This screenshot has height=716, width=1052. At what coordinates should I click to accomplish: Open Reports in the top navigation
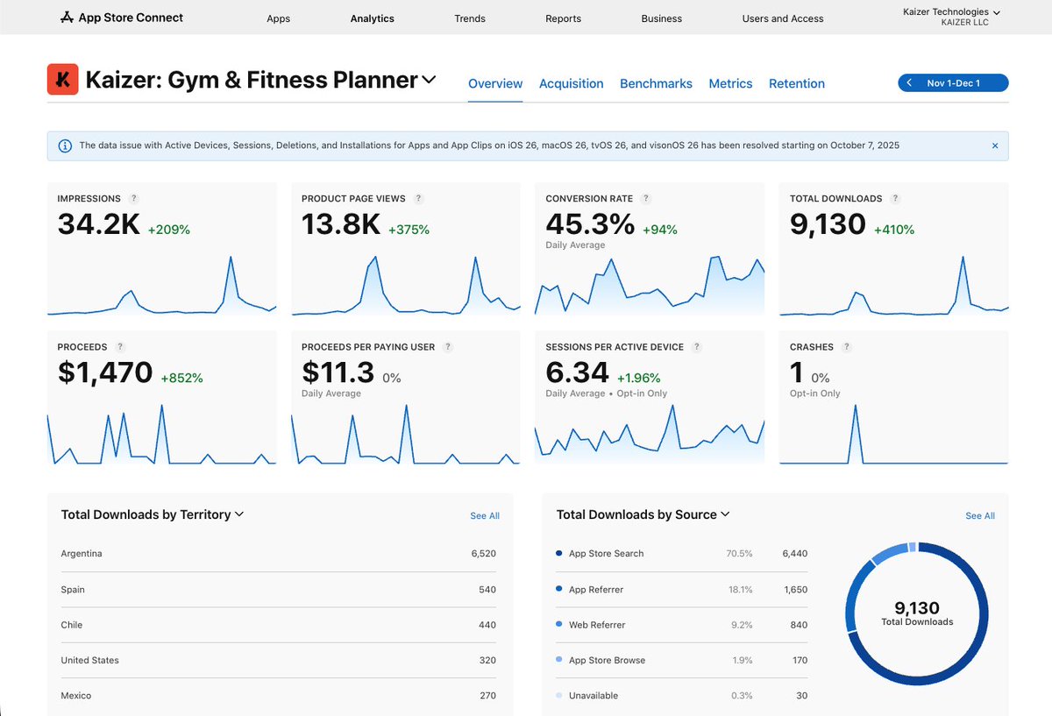click(x=563, y=18)
